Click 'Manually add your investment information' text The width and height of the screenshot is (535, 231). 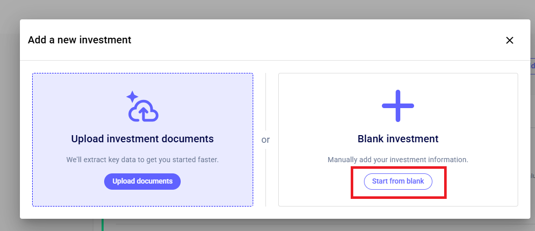(398, 160)
